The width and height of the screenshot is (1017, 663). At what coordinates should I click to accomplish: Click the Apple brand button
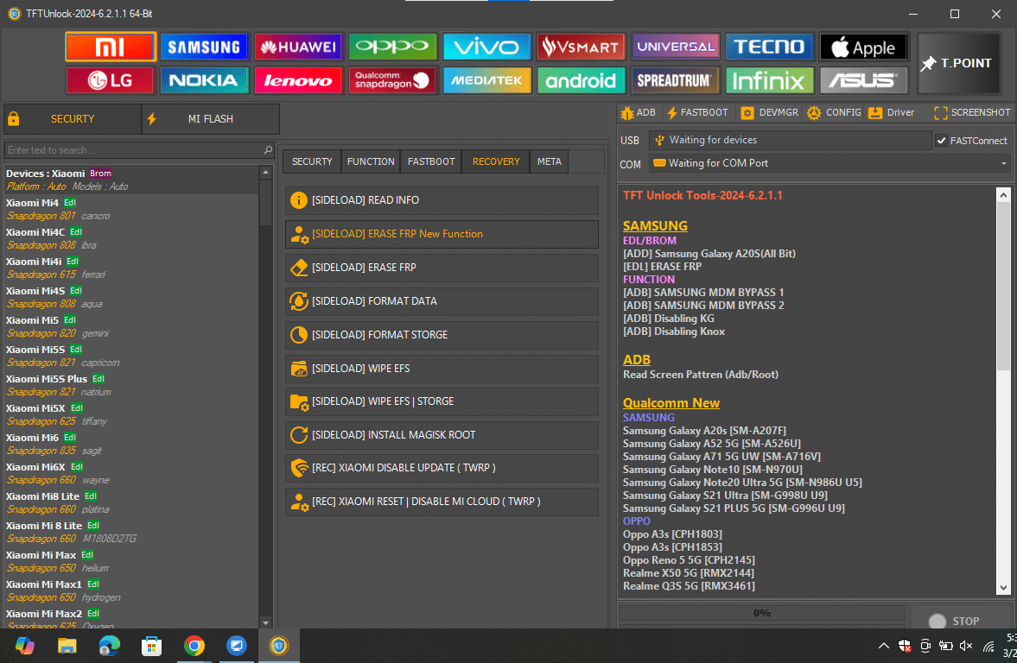(x=863, y=47)
